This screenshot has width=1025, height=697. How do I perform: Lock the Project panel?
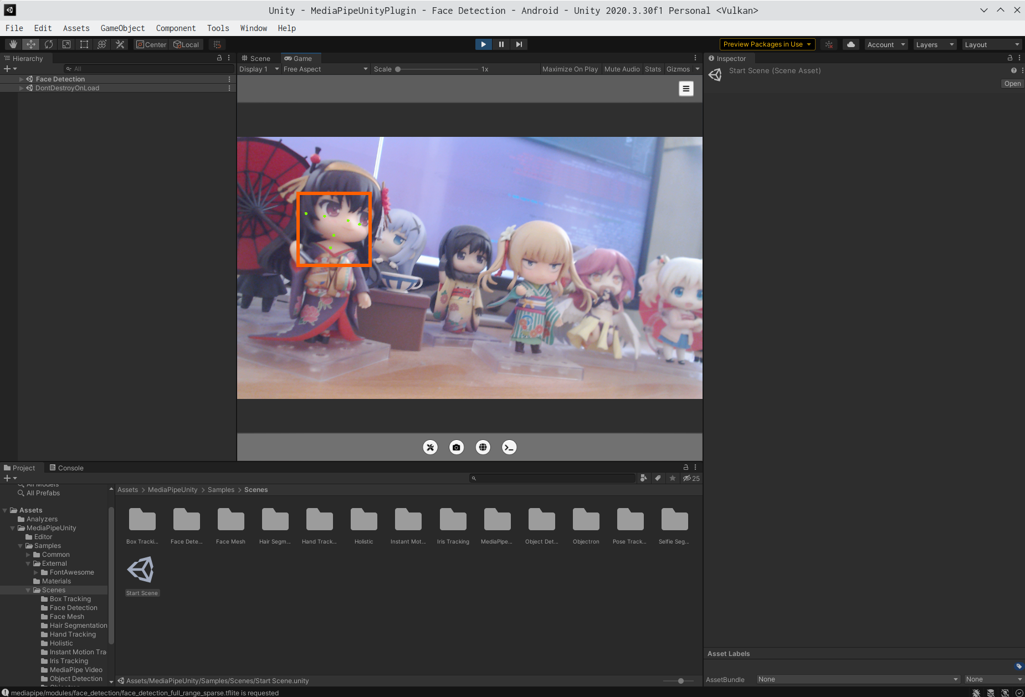686,467
